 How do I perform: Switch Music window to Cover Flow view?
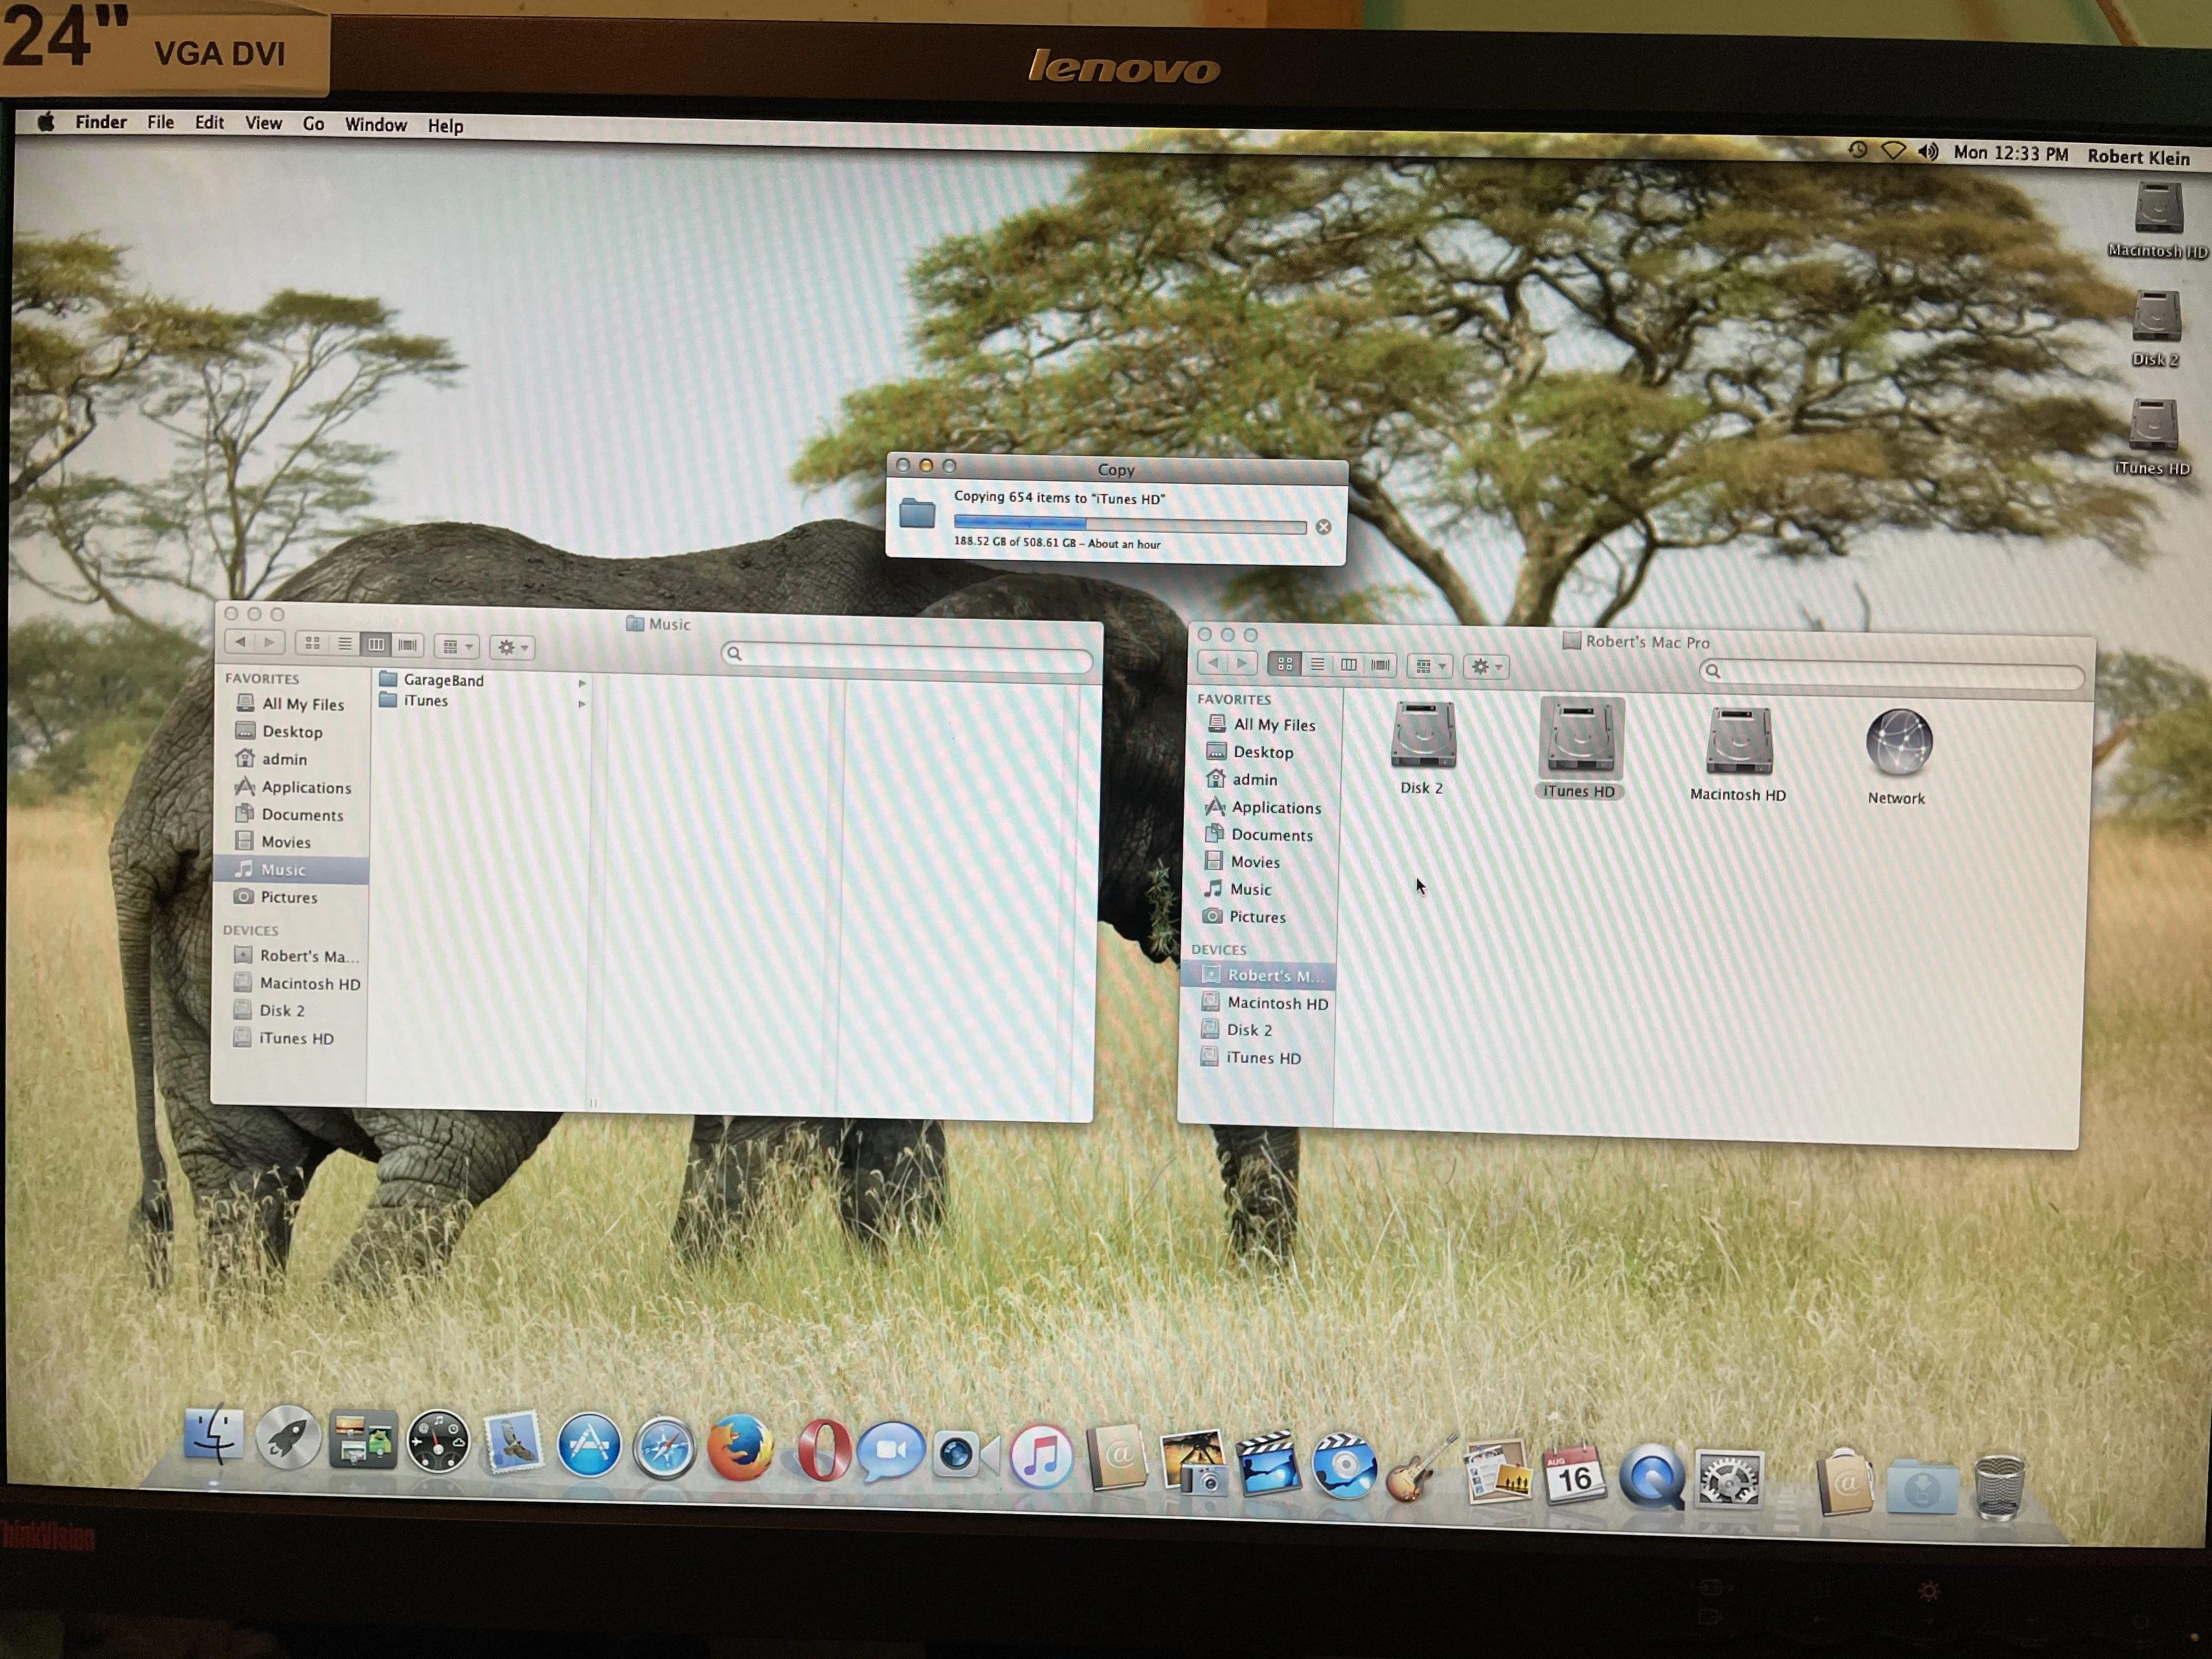[408, 645]
